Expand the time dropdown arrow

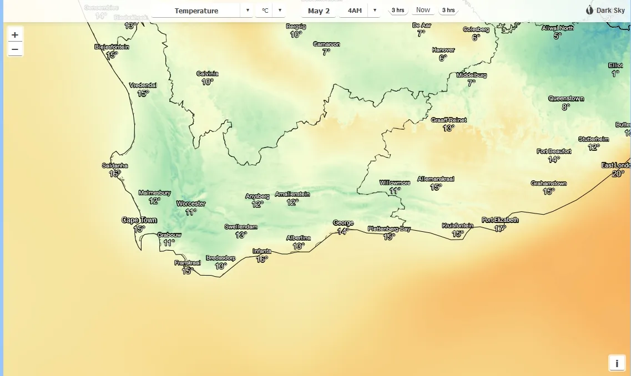[x=375, y=11]
